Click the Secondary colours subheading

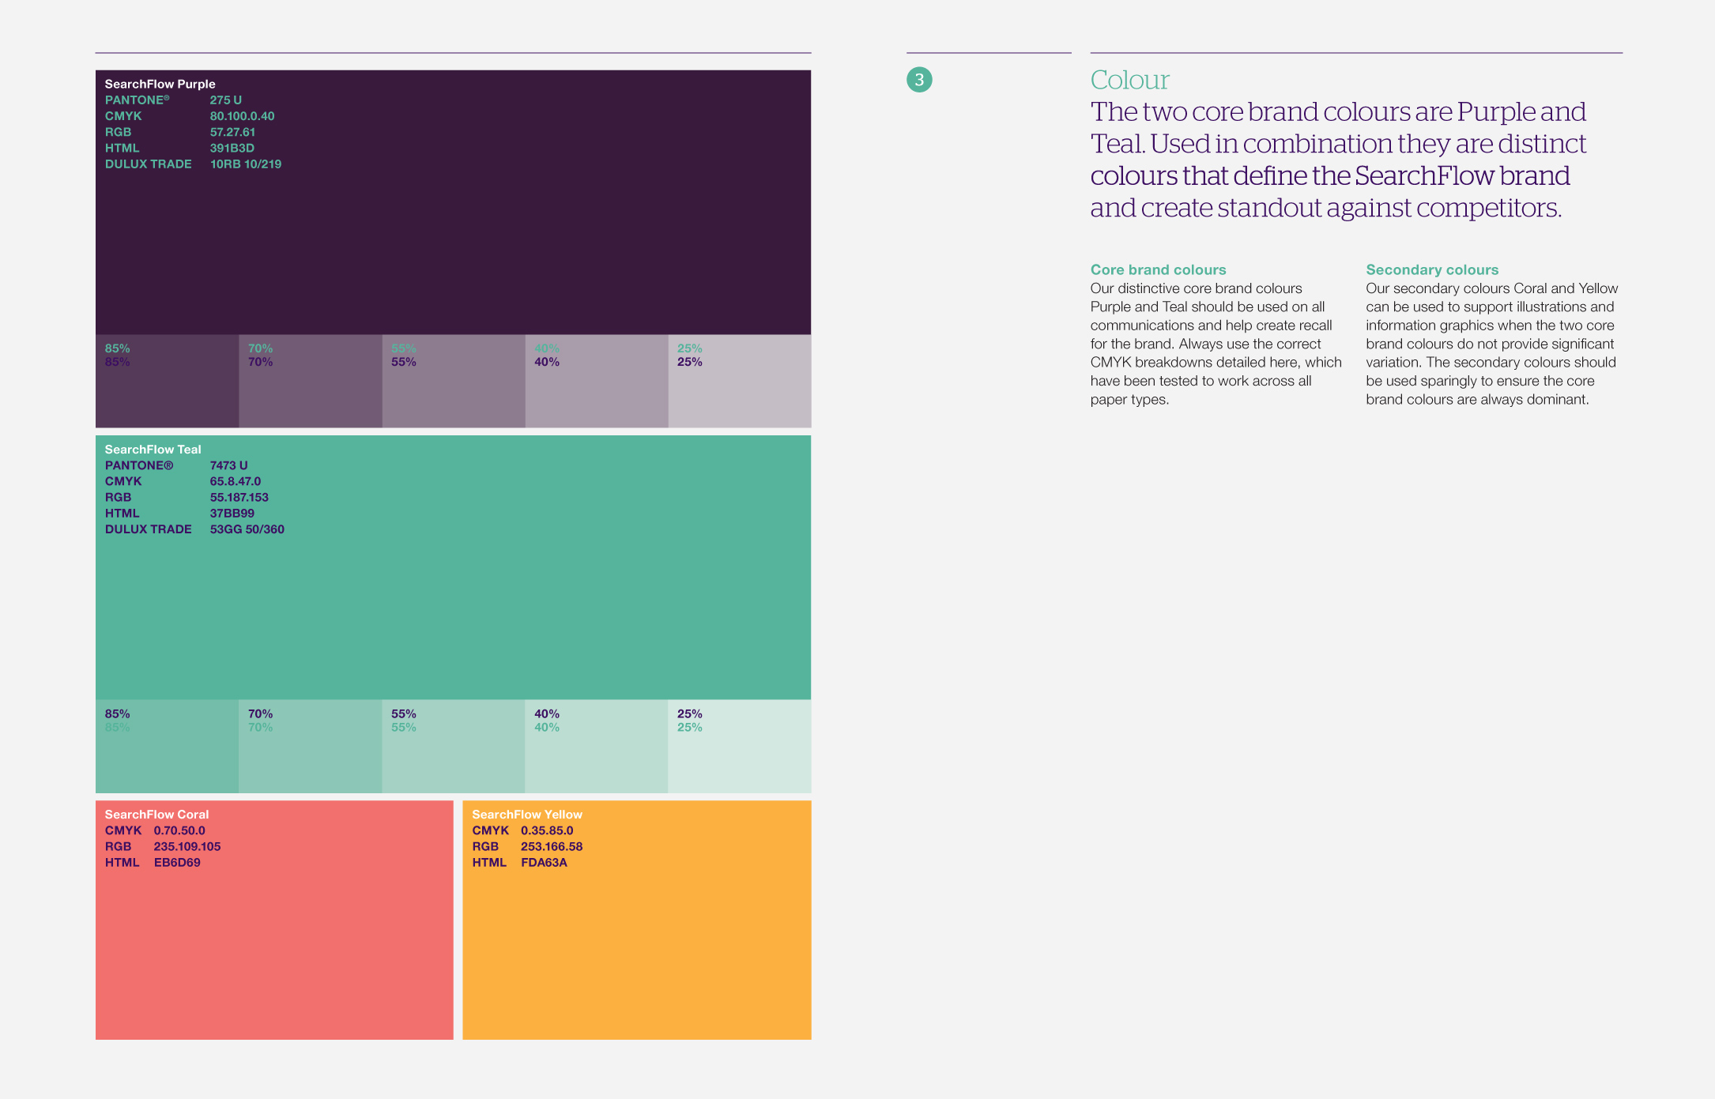click(x=1432, y=270)
